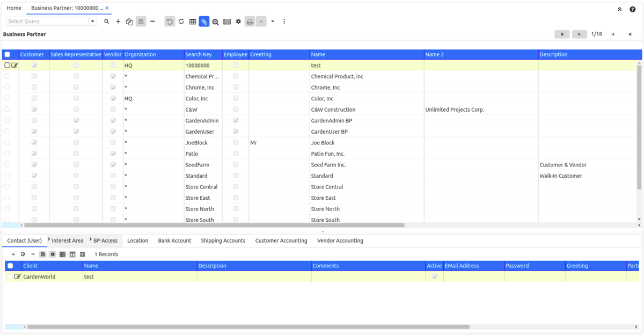Select the GardenWorld contact row checkbox
This screenshot has height=335, width=644.
pos(10,277)
